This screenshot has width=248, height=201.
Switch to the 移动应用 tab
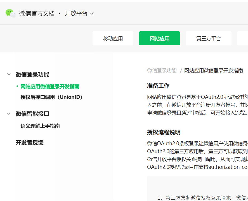tap(113, 38)
